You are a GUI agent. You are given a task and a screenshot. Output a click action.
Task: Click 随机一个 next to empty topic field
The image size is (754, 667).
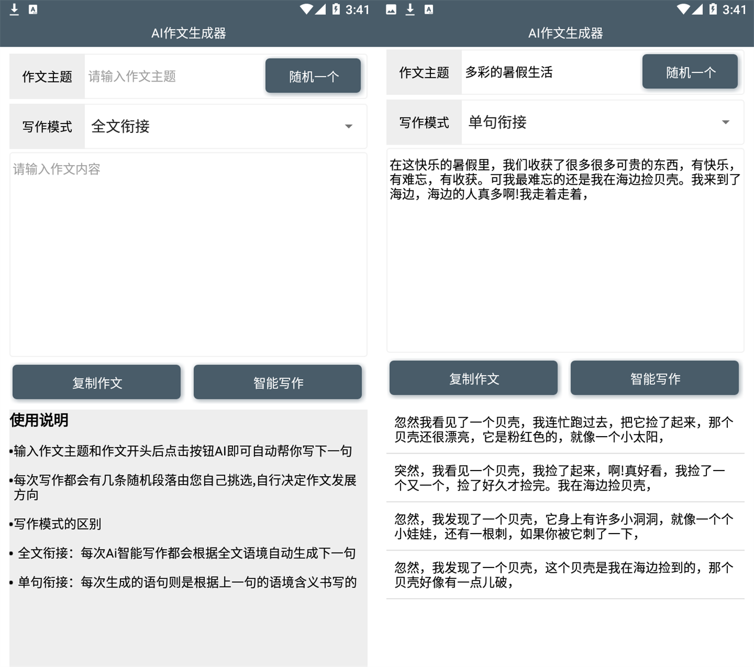click(313, 76)
